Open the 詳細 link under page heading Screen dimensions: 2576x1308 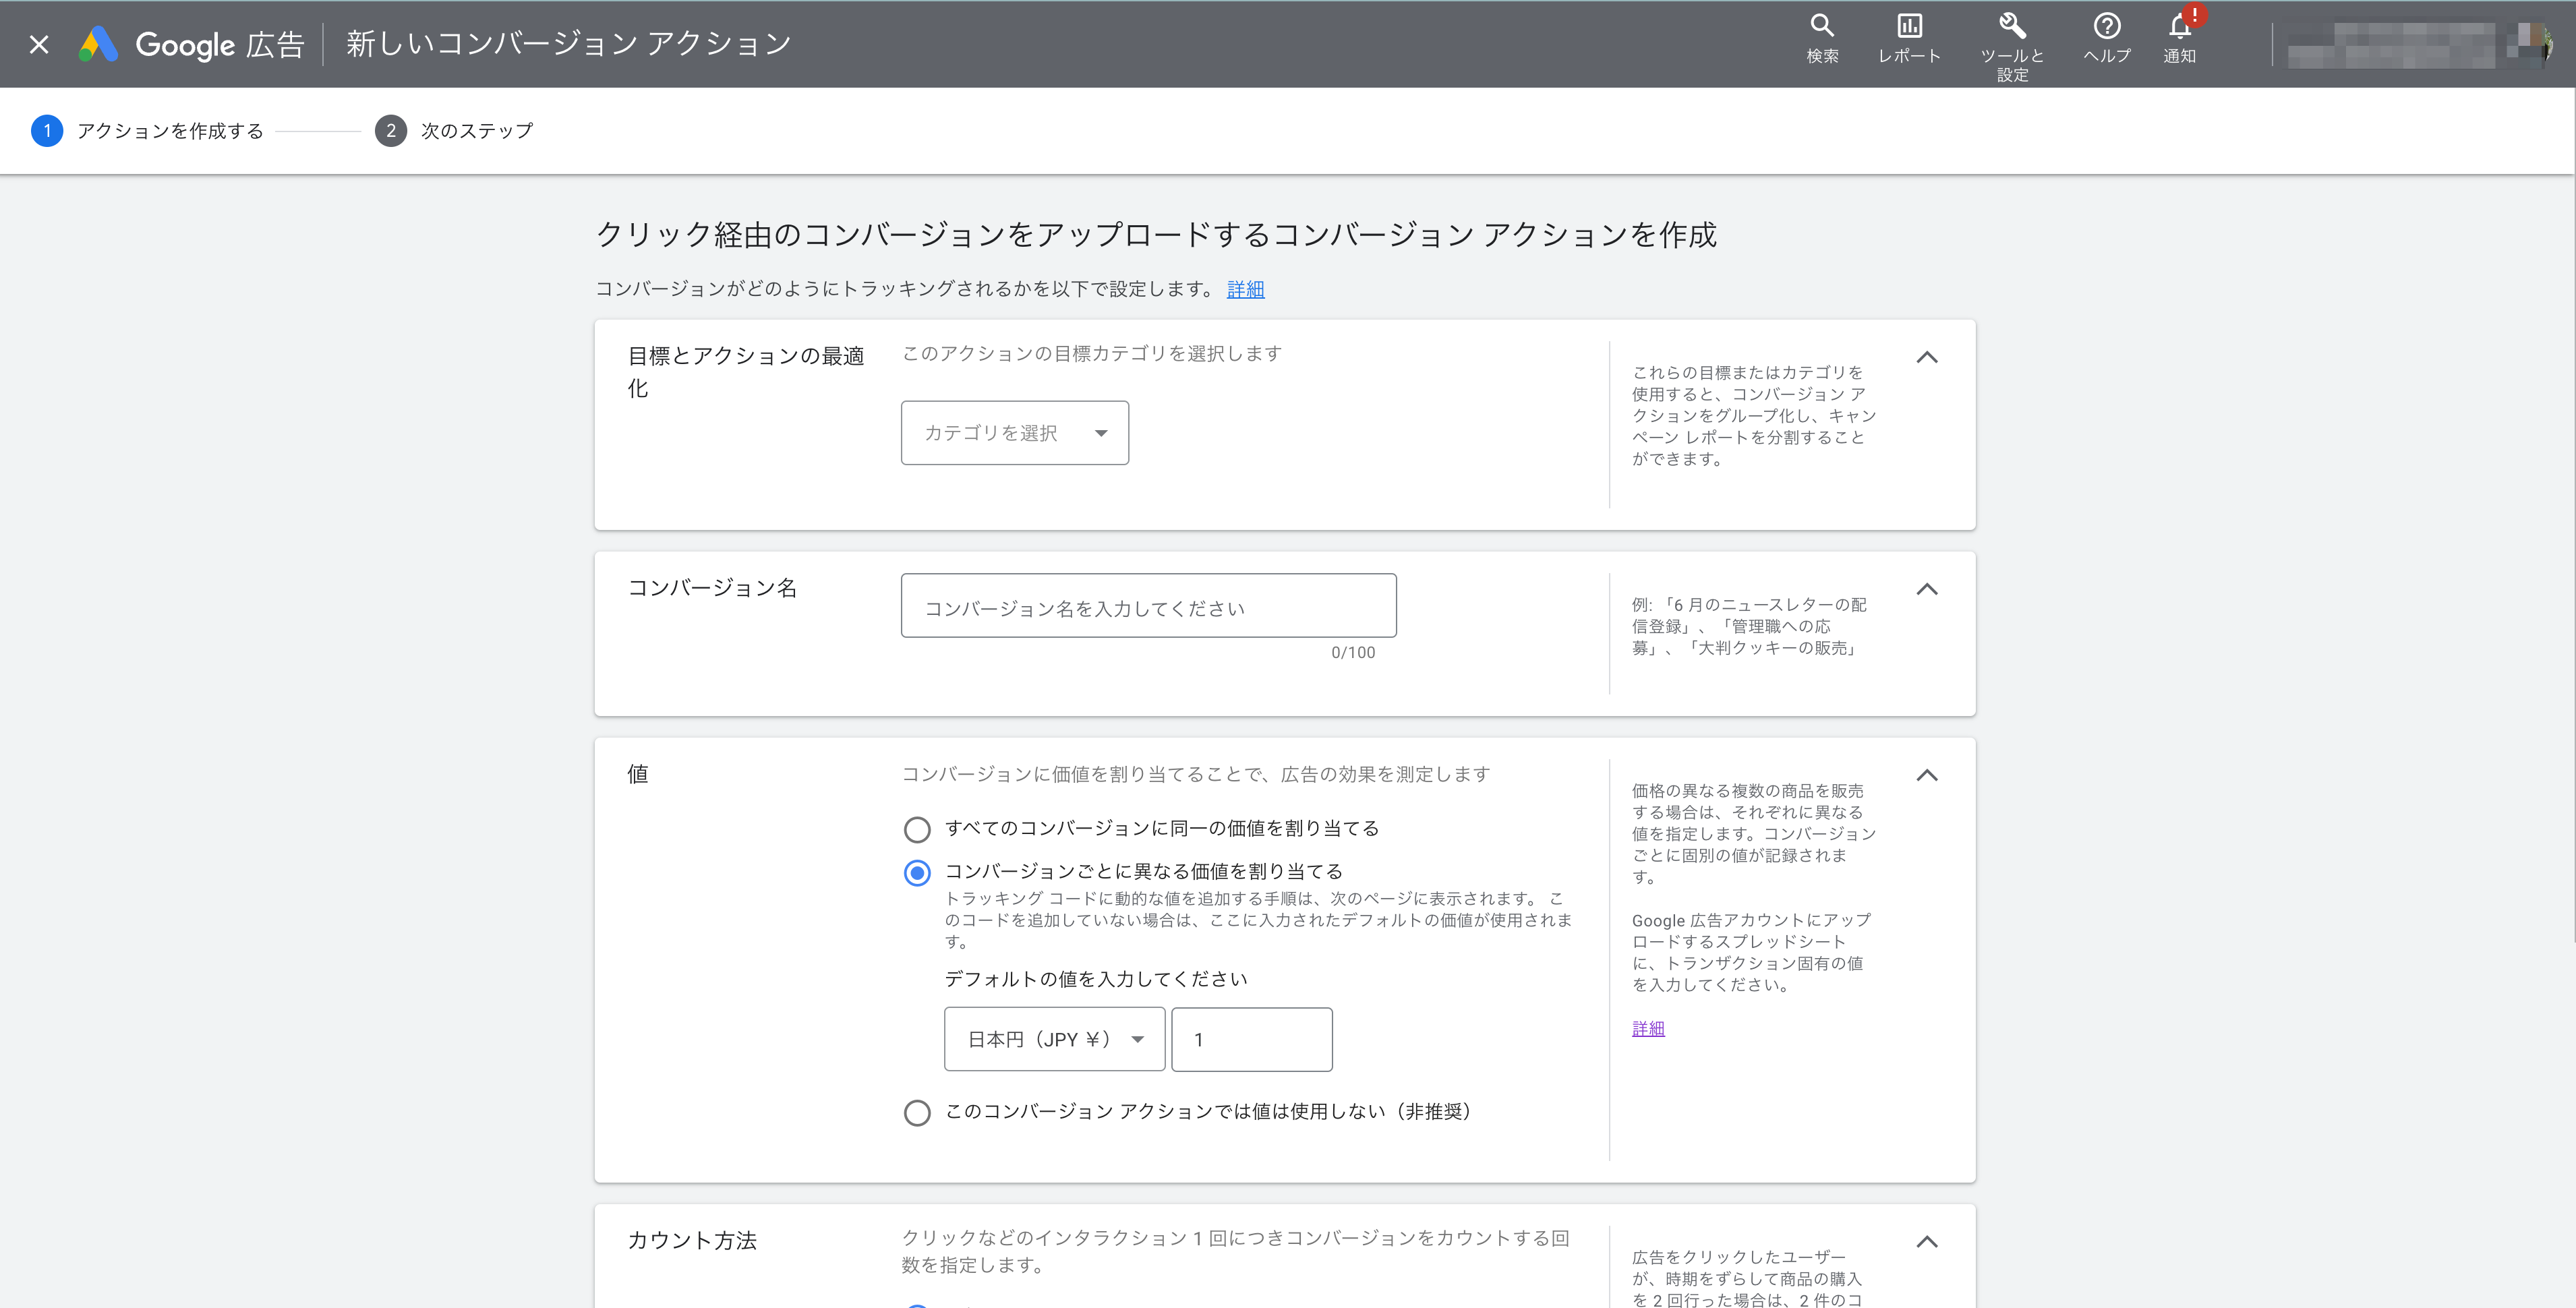1245,289
